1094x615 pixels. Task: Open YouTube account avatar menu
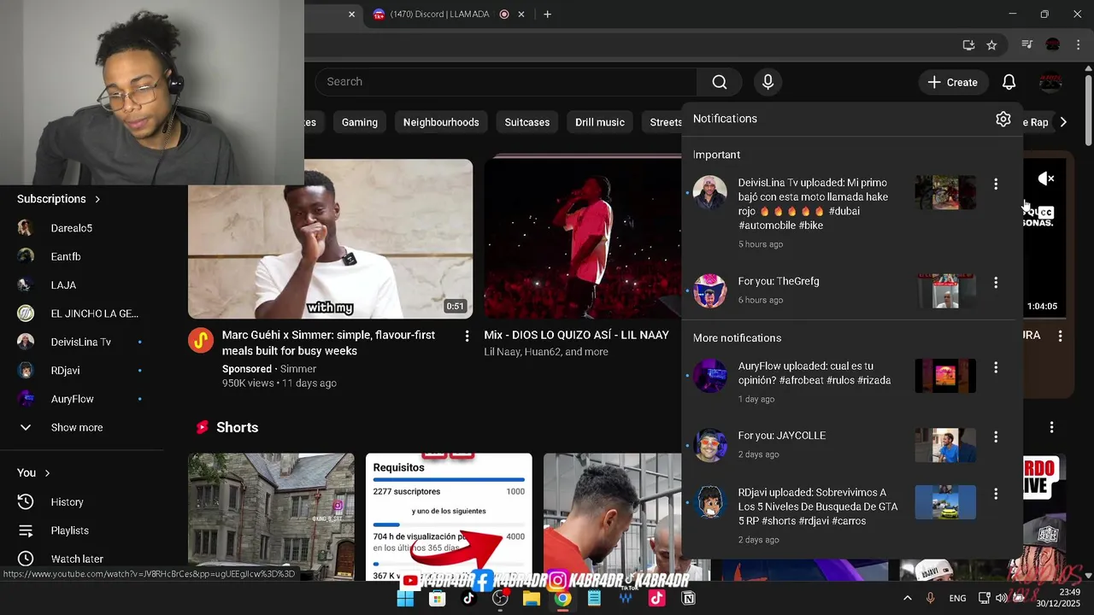tap(1050, 82)
